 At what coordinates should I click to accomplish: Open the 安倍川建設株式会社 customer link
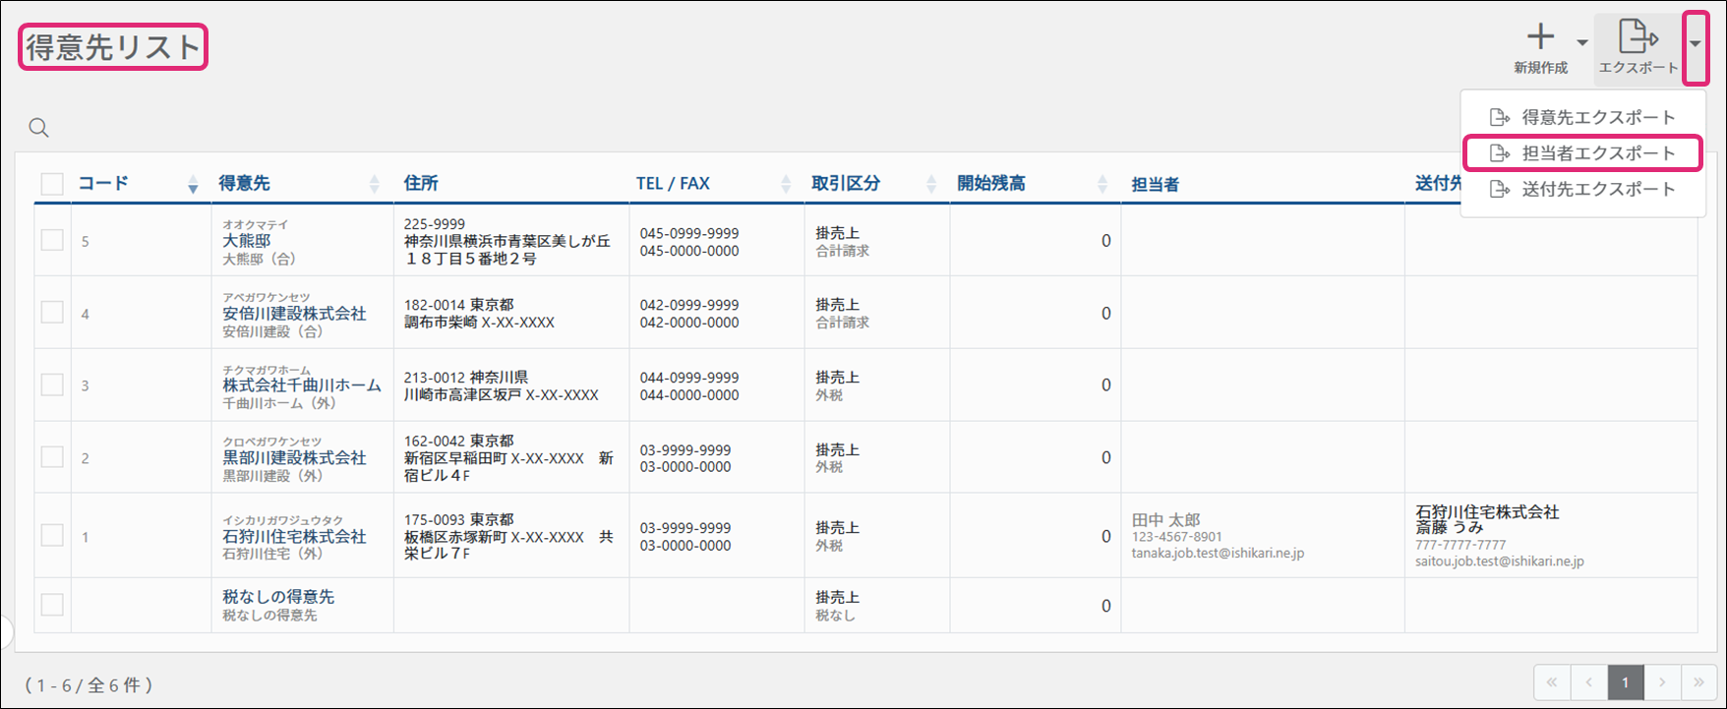click(294, 314)
